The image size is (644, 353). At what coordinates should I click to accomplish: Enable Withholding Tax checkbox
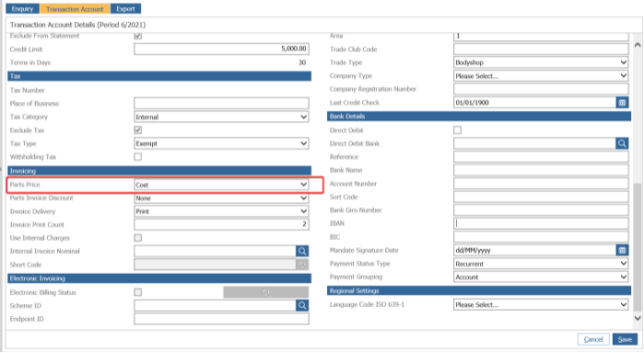point(138,156)
